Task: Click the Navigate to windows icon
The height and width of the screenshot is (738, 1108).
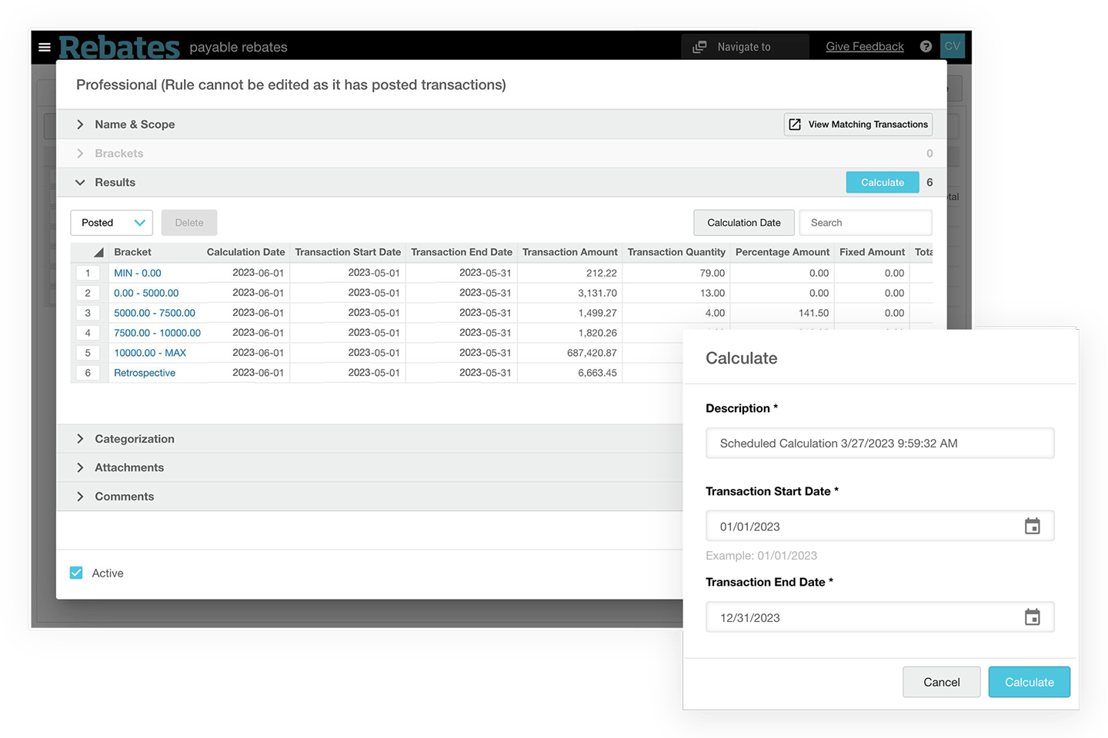Action: (699, 46)
